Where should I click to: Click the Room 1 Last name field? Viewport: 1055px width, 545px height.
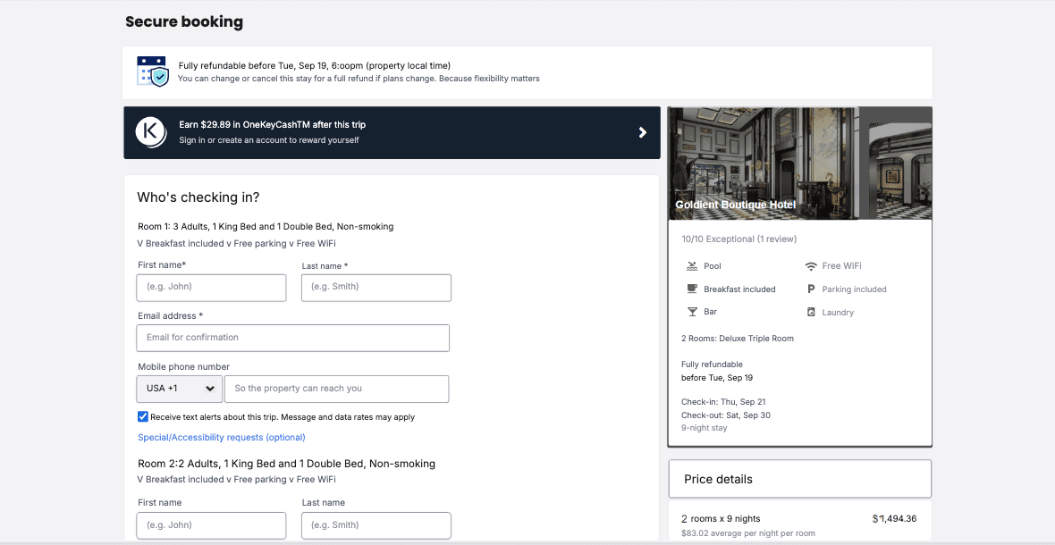pyautogui.click(x=376, y=287)
